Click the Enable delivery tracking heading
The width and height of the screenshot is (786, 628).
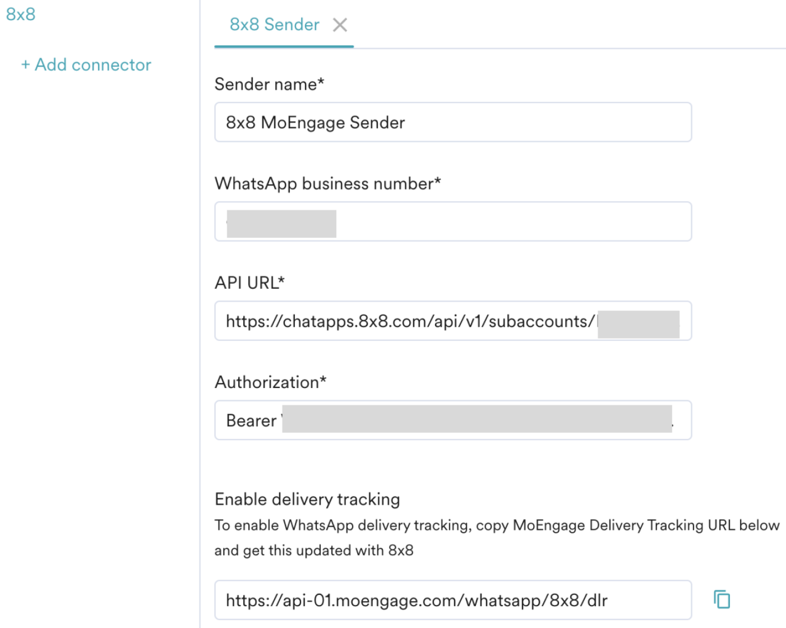click(307, 499)
